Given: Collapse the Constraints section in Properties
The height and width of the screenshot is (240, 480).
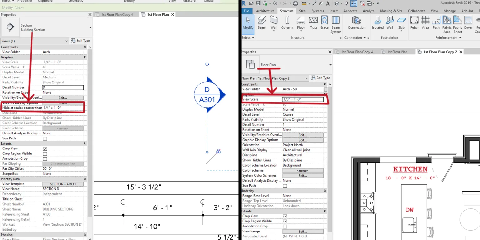Looking at the screenshot, I should (325, 84).
